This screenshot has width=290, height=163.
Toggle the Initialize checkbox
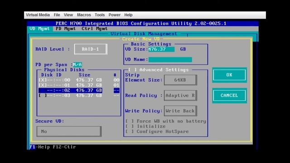(x=130, y=126)
